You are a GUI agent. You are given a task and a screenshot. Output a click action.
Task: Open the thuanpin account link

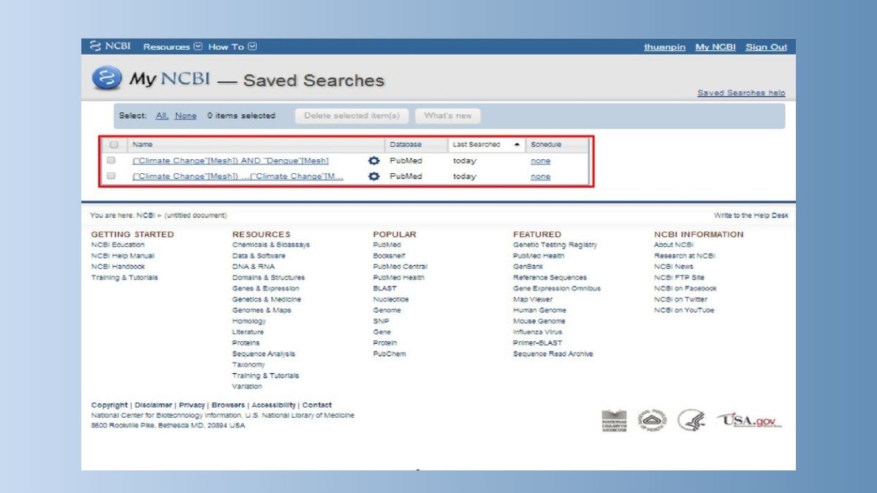click(x=664, y=47)
